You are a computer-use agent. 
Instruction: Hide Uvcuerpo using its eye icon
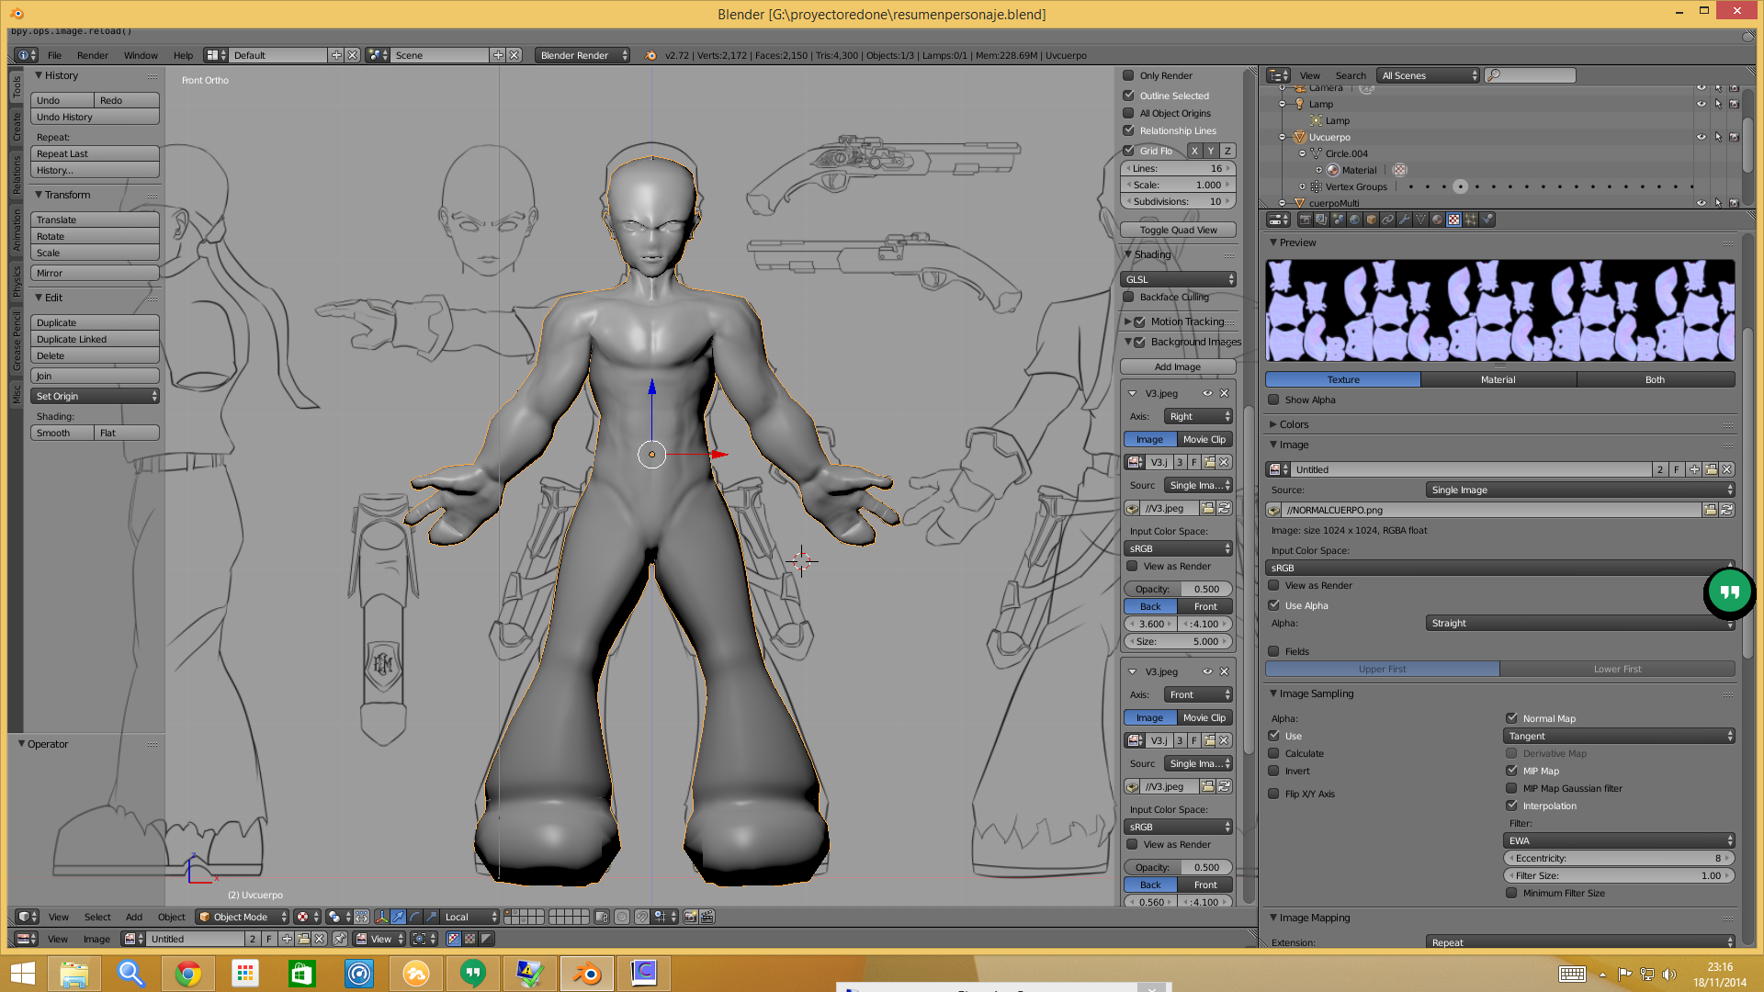1701,137
